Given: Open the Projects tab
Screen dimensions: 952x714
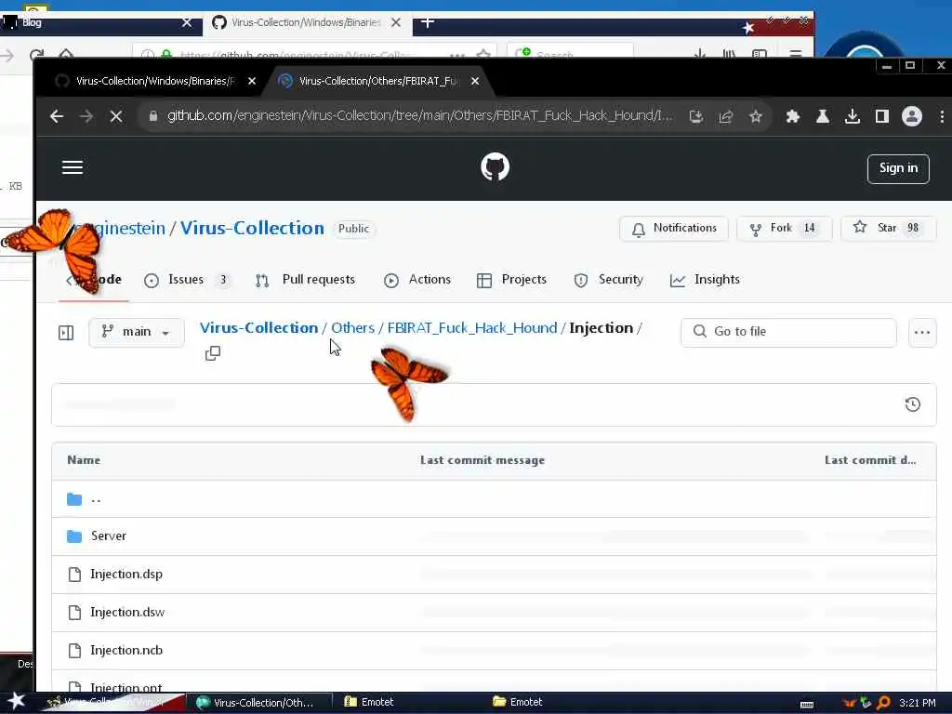Looking at the screenshot, I should 512,280.
